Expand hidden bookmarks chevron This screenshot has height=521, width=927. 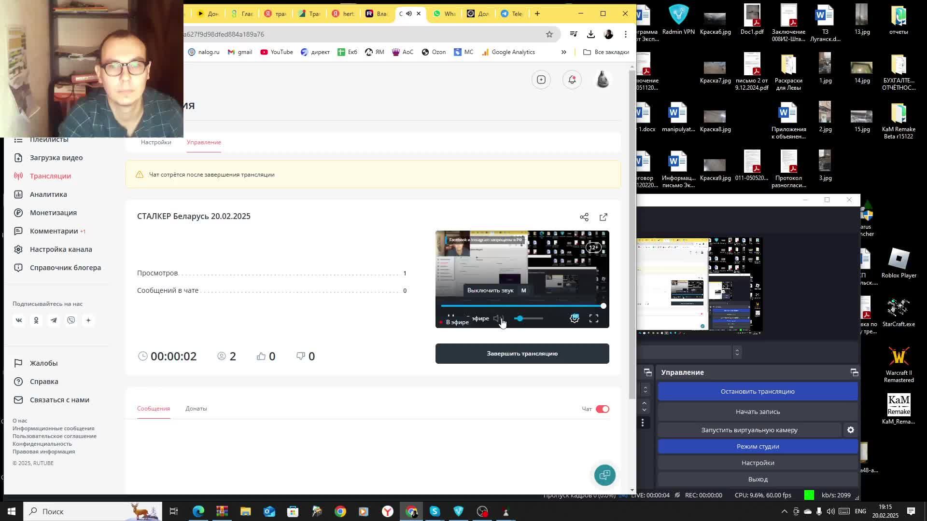(x=563, y=52)
